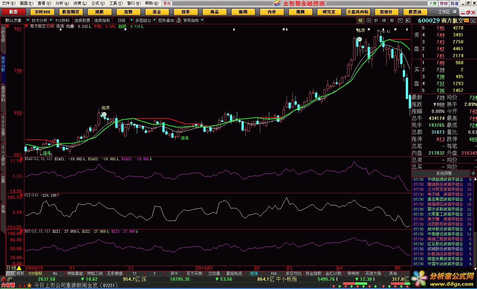
Task: Select the 五彩操盘 indicator tab
Action: [x=115, y=273]
